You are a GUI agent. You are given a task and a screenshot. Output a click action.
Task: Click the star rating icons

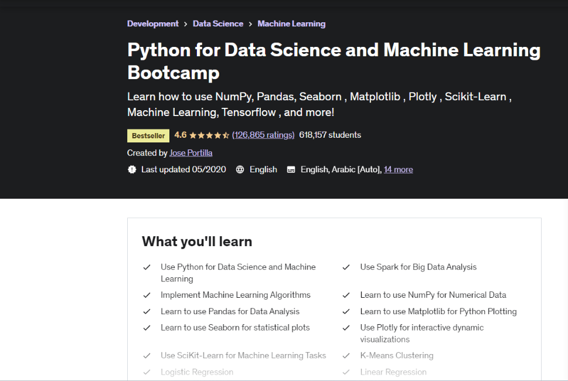pos(209,135)
